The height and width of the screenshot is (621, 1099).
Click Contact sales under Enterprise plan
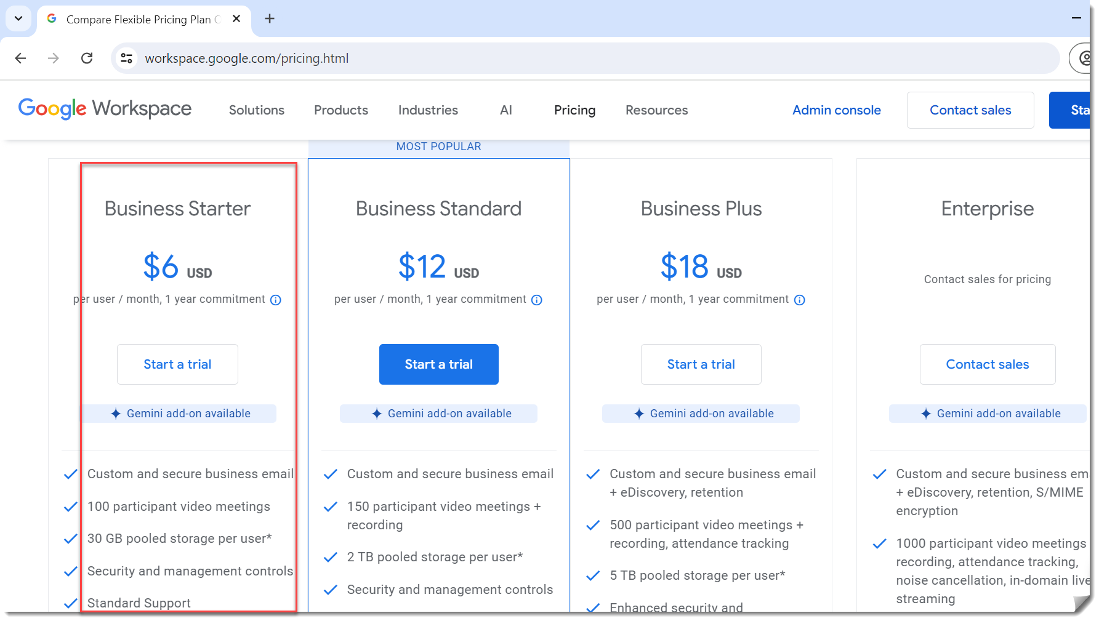click(987, 364)
